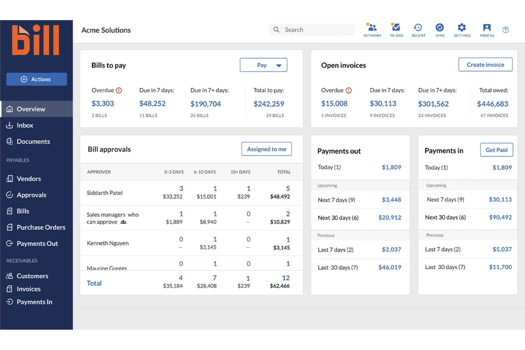
Task: Click the $3,303 overdue bills amount
Action: tap(103, 104)
